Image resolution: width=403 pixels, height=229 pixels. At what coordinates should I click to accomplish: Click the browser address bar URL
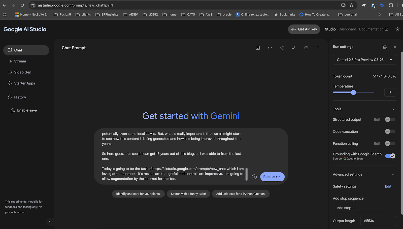click(75, 5)
